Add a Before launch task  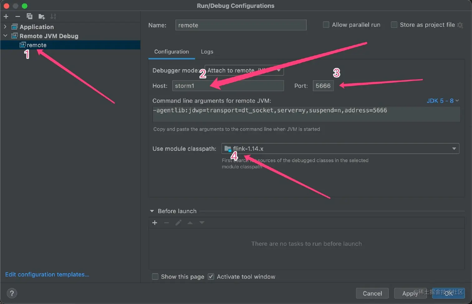click(155, 223)
